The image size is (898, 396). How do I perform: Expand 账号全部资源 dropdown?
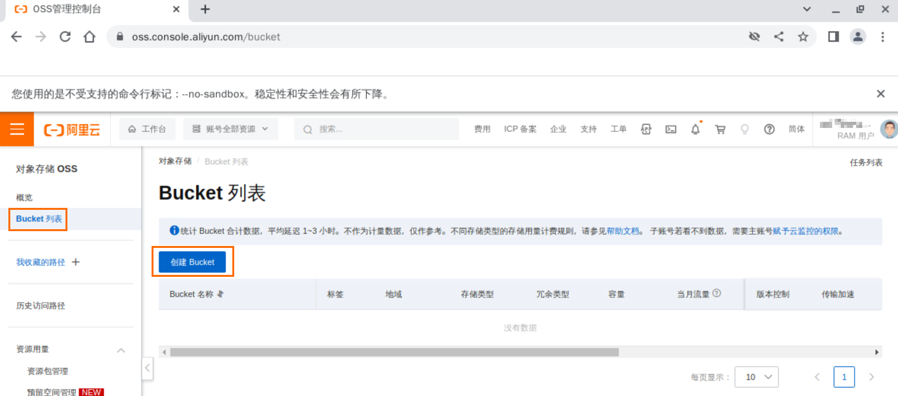(230, 129)
